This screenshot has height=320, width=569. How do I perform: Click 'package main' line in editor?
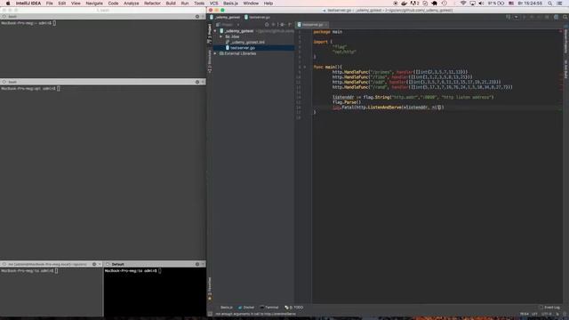pyautogui.click(x=328, y=32)
